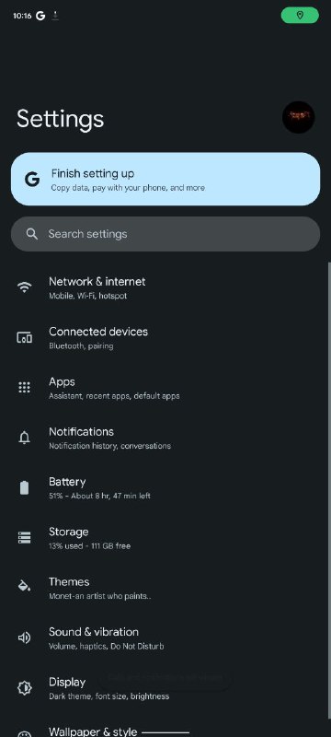Open Notifications settings entry
The height and width of the screenshot is (737, 331).
point(165,438)
